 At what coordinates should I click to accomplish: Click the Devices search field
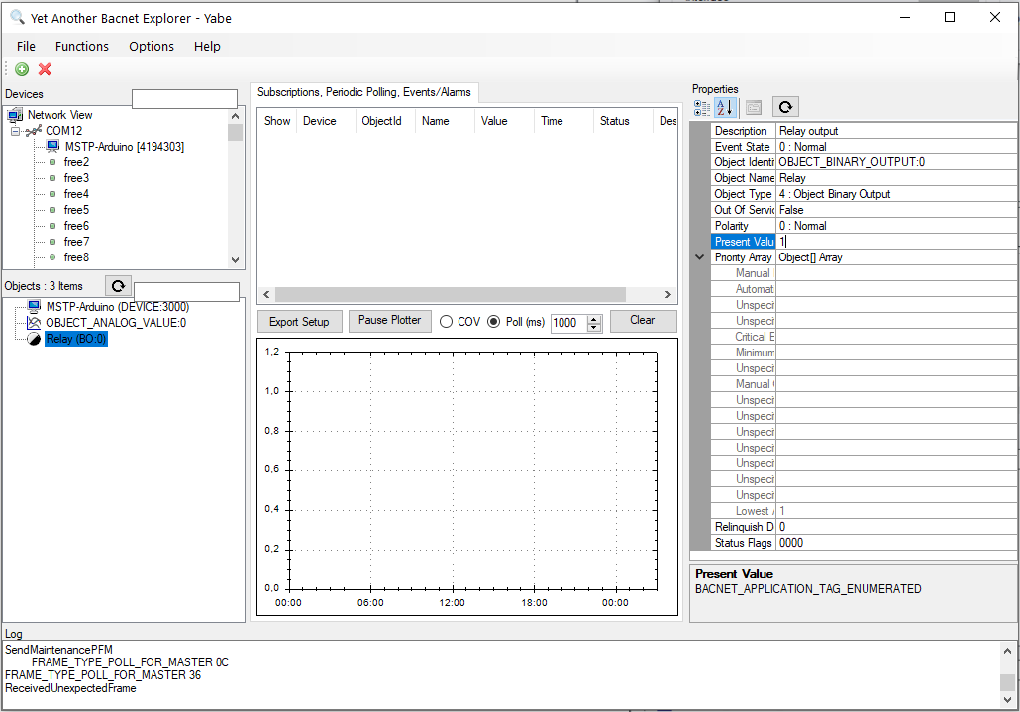(x=185, y=99)
